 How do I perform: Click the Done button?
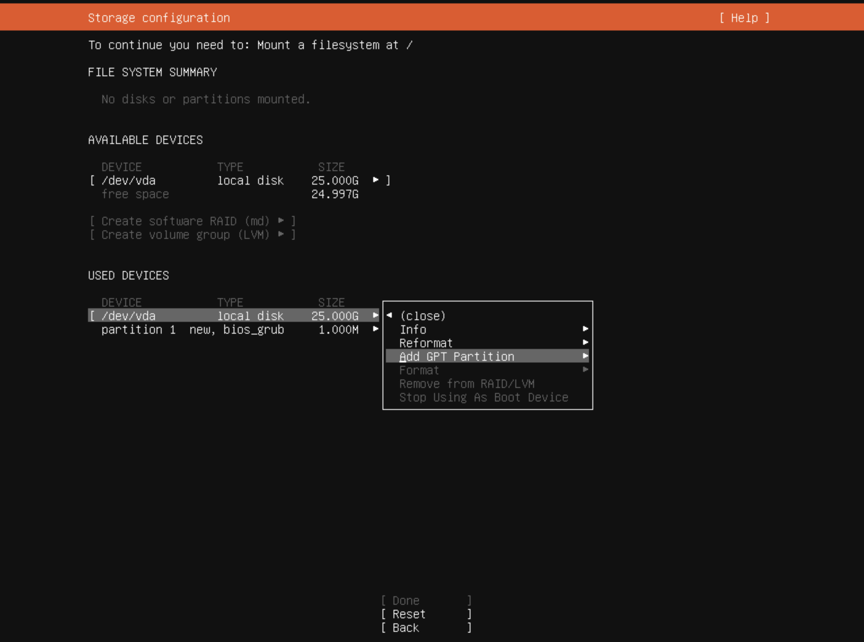click(x=426, y=600)
